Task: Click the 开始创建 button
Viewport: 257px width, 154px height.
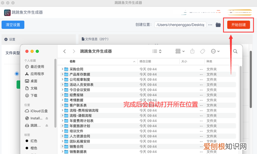Action: pyautogui.click(x=239, y=25)
